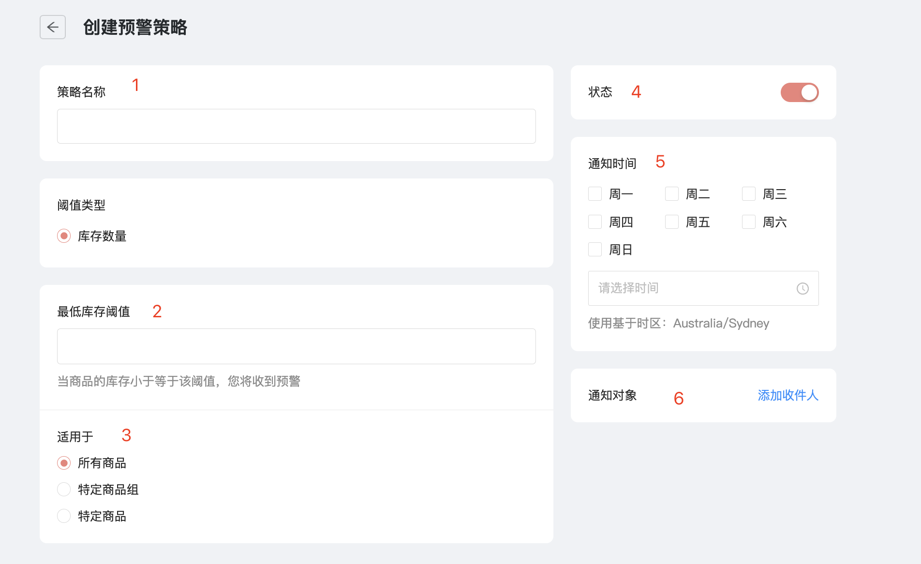Focus the 最低库存阈值 input field
This screenshot has height=564, width=921.
point(296,346)
